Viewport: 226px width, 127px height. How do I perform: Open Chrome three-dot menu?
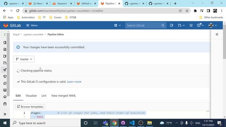click(x=221, y=11)
